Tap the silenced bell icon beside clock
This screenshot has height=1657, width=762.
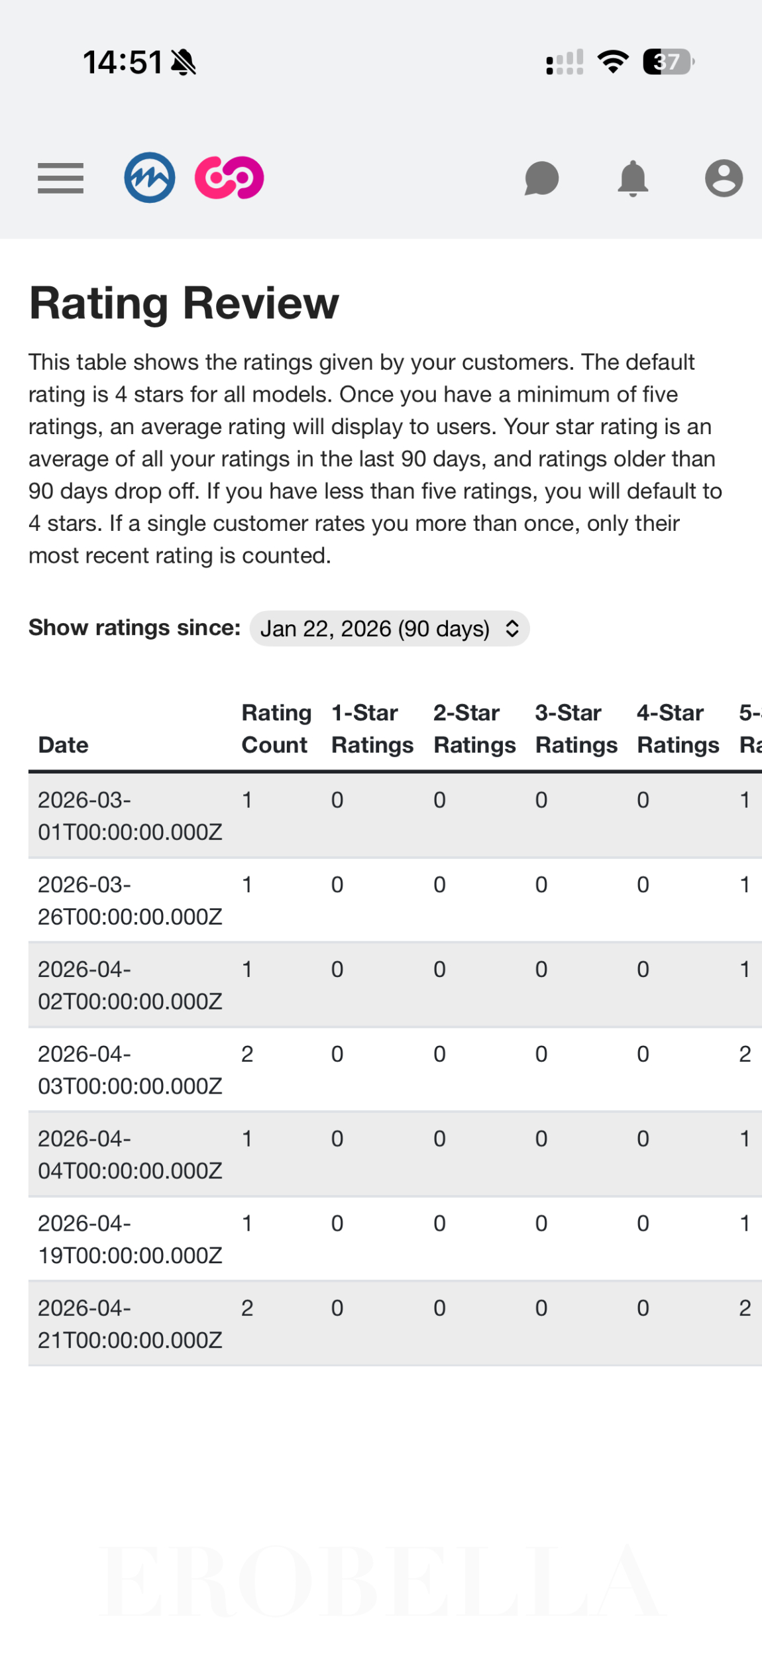(184, 63)
